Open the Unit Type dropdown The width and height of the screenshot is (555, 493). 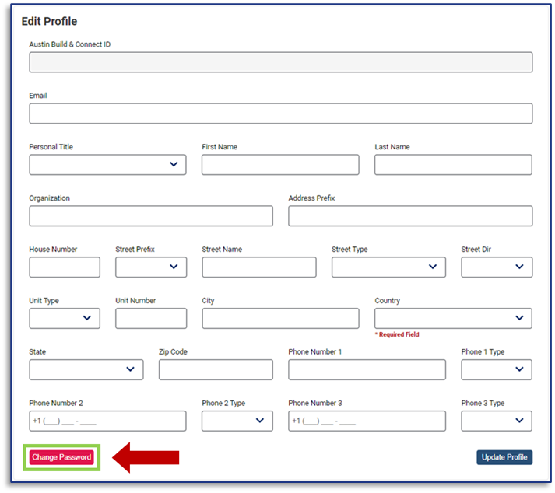pos(65,319)
